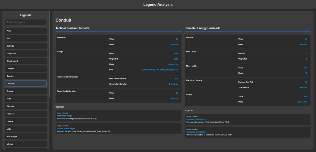
Task: Click the '1 seconds' tick interval value
Action: (x=303, y=87)
